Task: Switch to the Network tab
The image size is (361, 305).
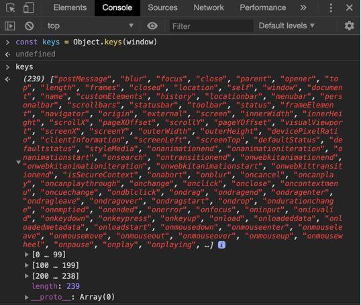Action: click(209, 7)
